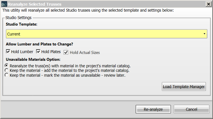Screen dimensions: 213x119
Task: Click the 'Hold Lumber' label text
Action: click(22, 52)
